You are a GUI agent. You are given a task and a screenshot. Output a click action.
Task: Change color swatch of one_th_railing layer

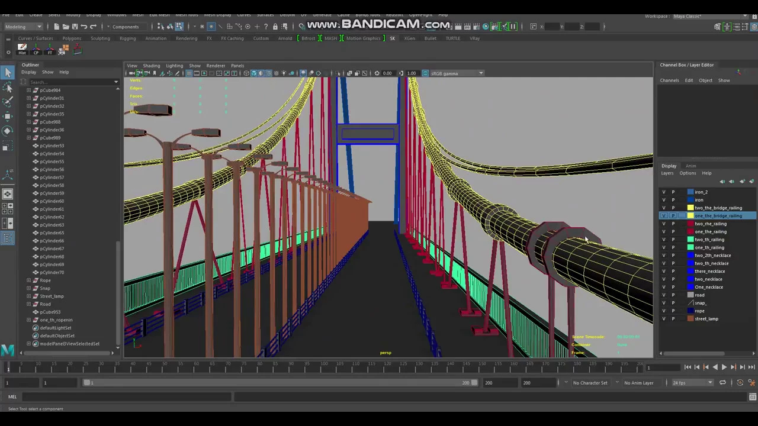(690, 247)
